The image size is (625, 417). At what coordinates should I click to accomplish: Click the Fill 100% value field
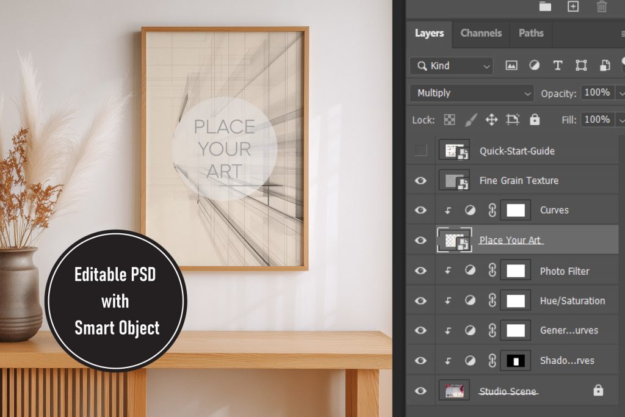(x=597, y=120)
